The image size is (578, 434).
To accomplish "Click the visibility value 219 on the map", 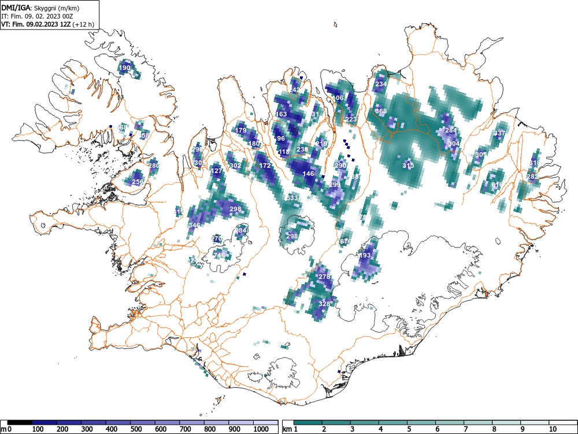I will 321,144.
